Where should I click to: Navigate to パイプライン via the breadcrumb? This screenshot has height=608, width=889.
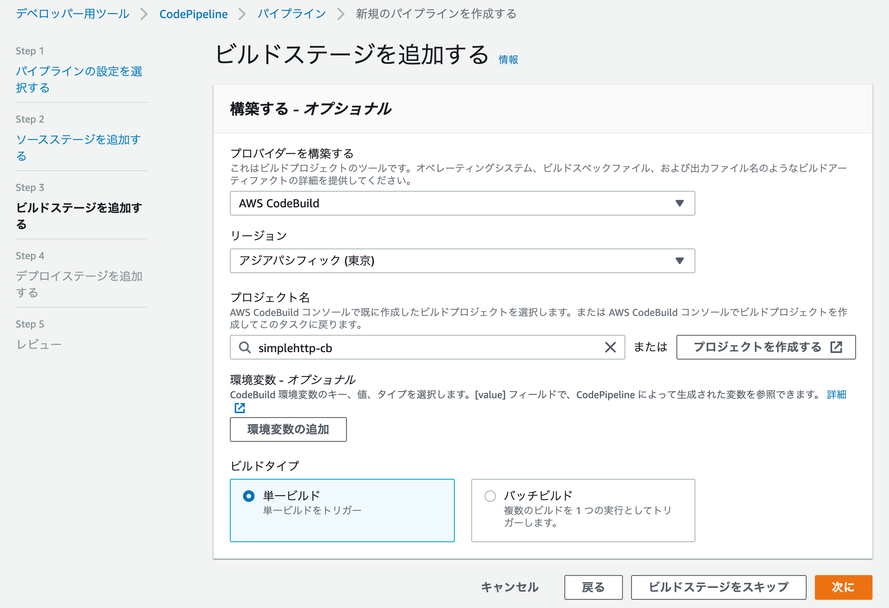click(x=291, y=14)
